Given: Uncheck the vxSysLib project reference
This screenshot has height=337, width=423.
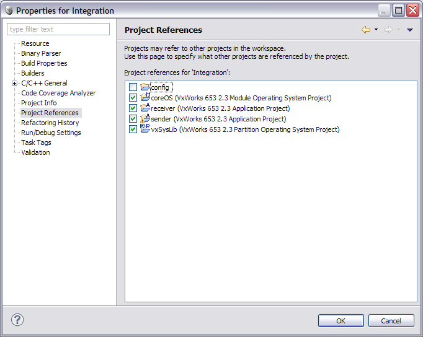Looking at the screenshot, I should pos(133,129).
